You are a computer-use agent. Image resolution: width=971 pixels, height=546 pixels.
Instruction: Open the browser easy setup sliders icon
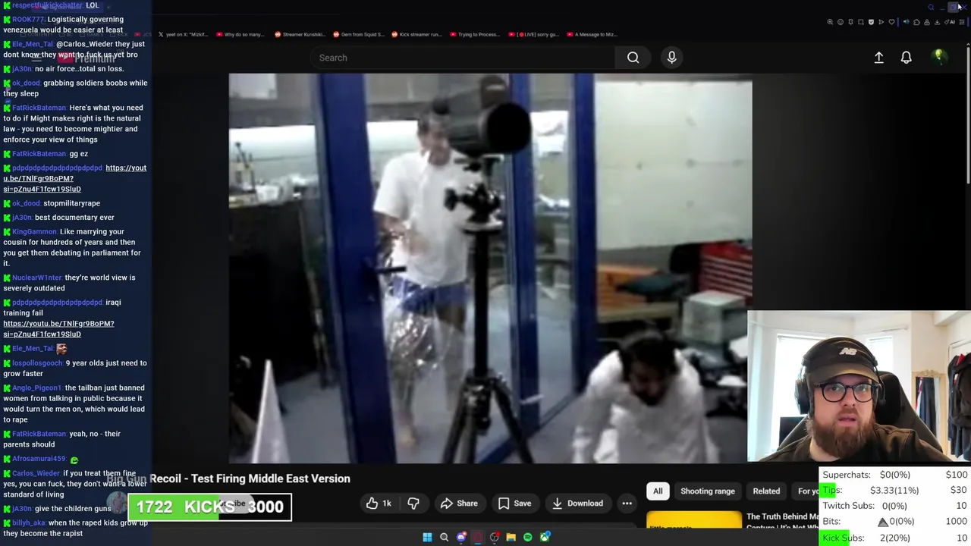point(962,22)
